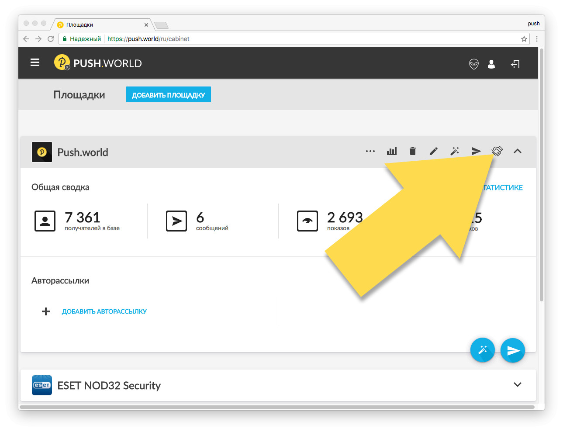Screen dimensions: 563x432
Task: Open the user profile icon
Action: coord(491,64)
